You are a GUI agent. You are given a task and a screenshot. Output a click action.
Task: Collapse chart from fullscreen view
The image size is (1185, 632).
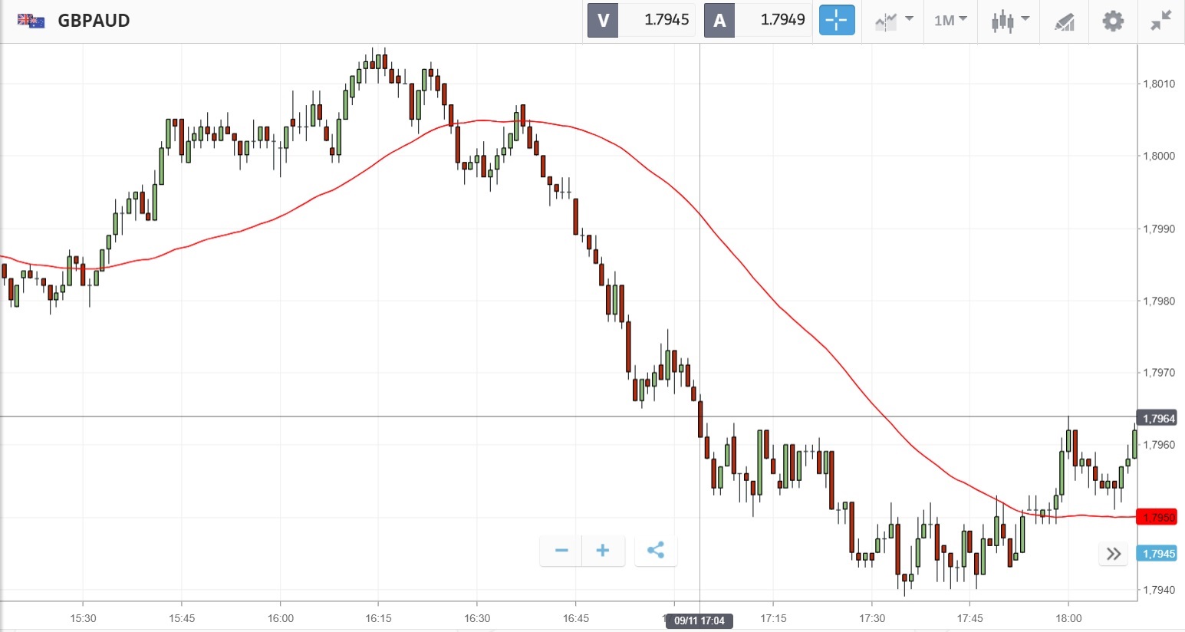click(x=1161, y=20)
